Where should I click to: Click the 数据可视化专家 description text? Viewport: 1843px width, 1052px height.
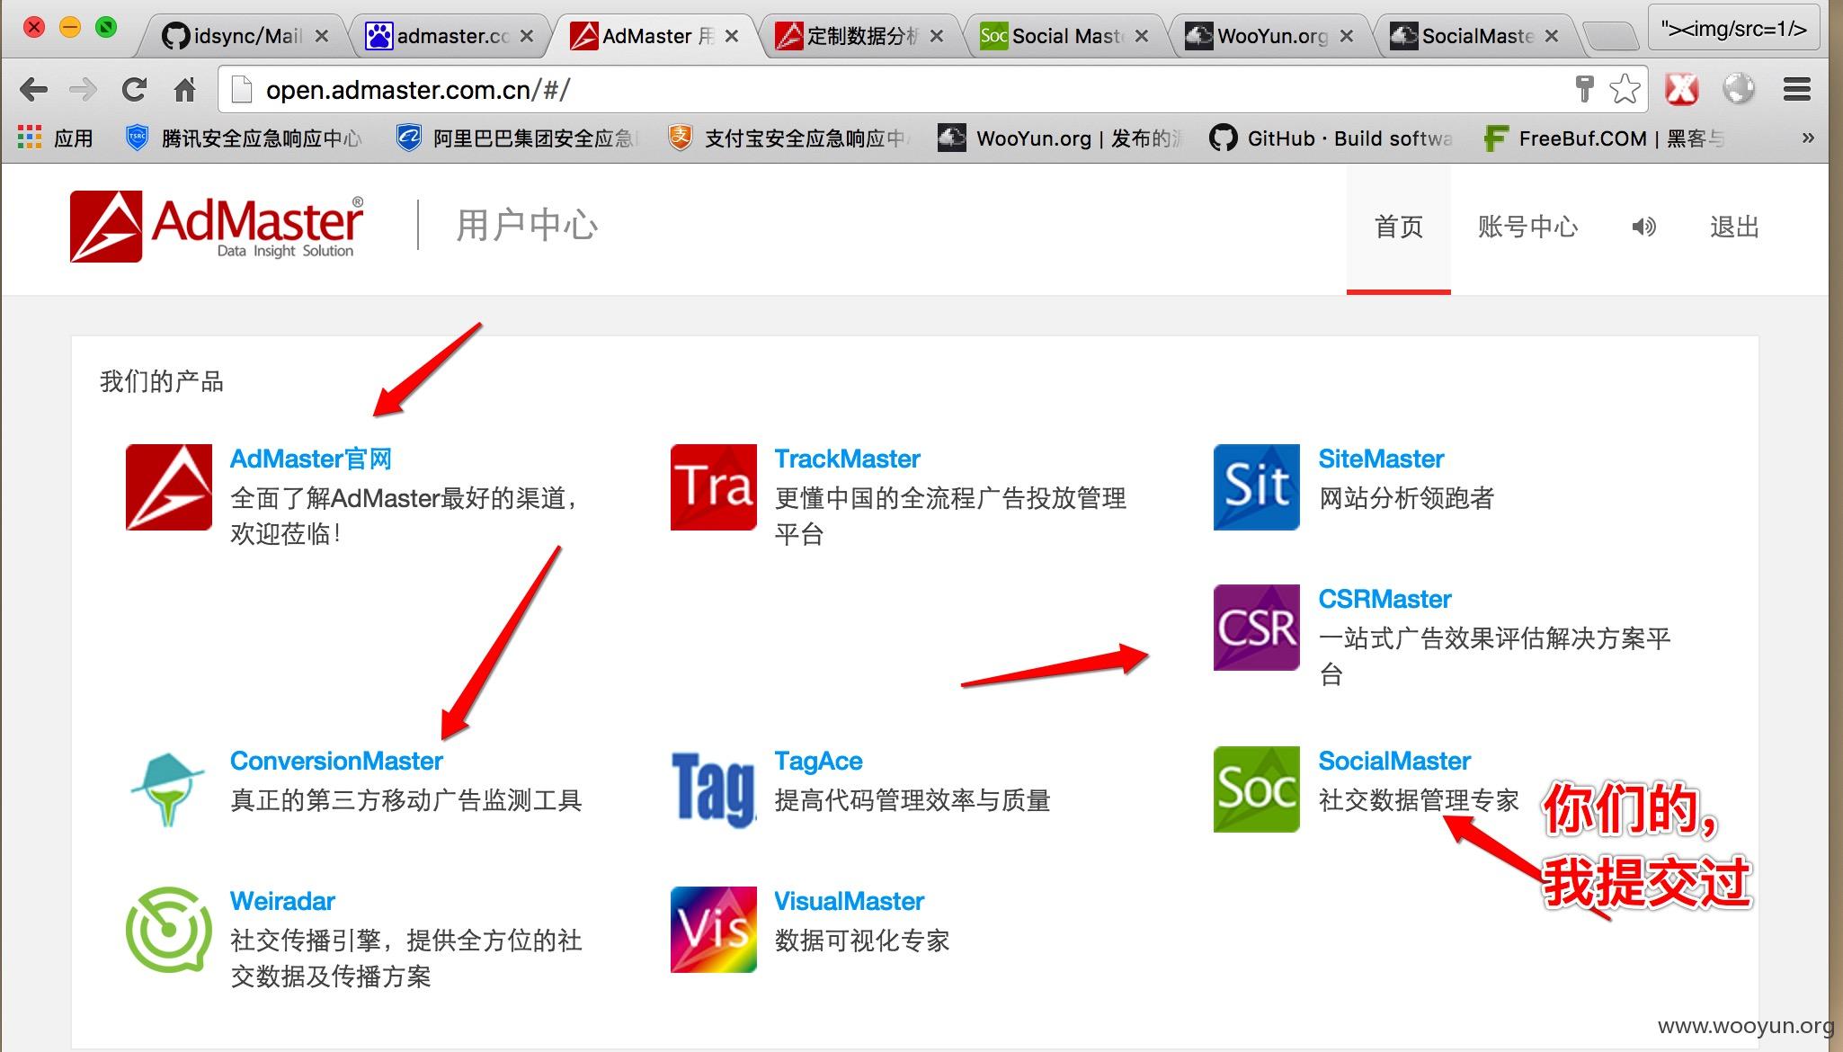point(861,941)
